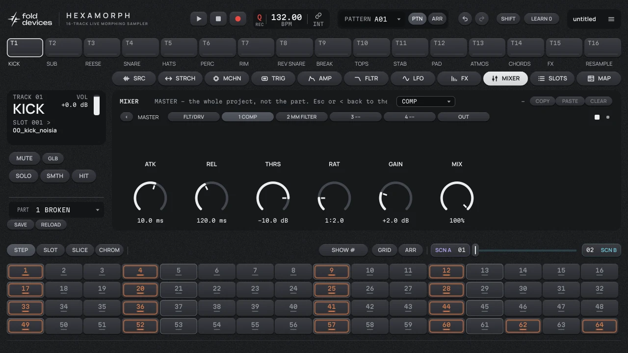Click the LEARN 0 button

click(x=542, y=19)
